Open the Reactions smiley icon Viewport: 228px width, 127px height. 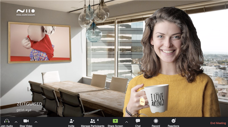point(174,121)
